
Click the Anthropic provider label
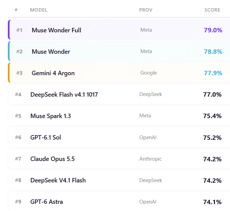151,159
